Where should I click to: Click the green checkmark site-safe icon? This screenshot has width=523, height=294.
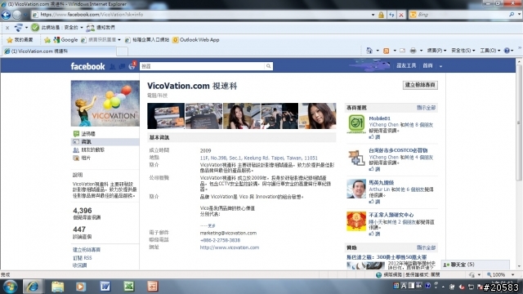point(35,27)
